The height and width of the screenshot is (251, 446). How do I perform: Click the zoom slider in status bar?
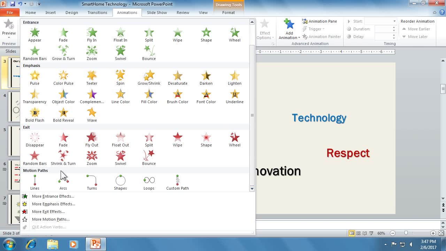click(406, 233)
